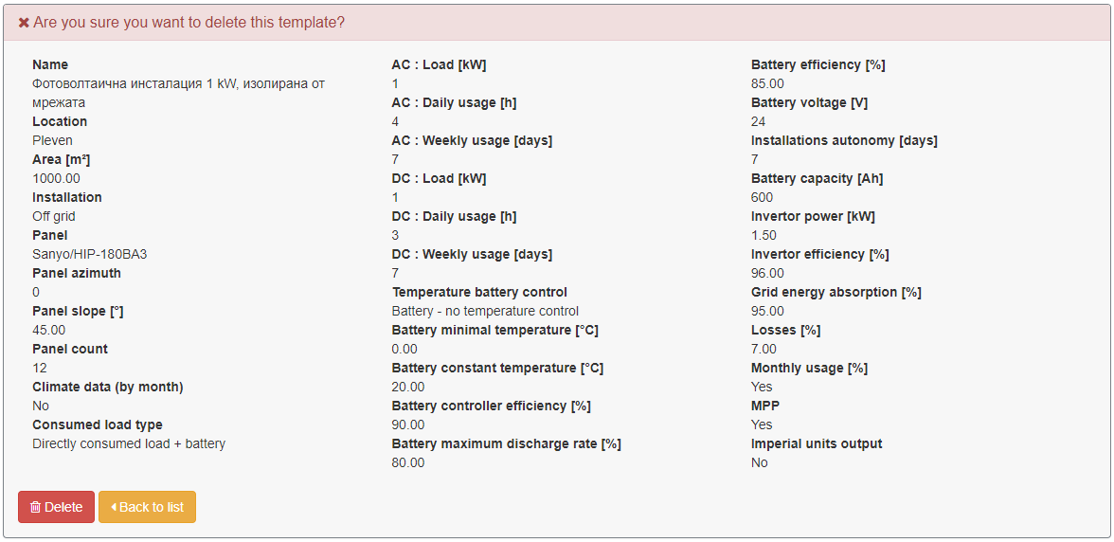
Task: Click the Climate data (by month) label
Action: coord(108,388)
